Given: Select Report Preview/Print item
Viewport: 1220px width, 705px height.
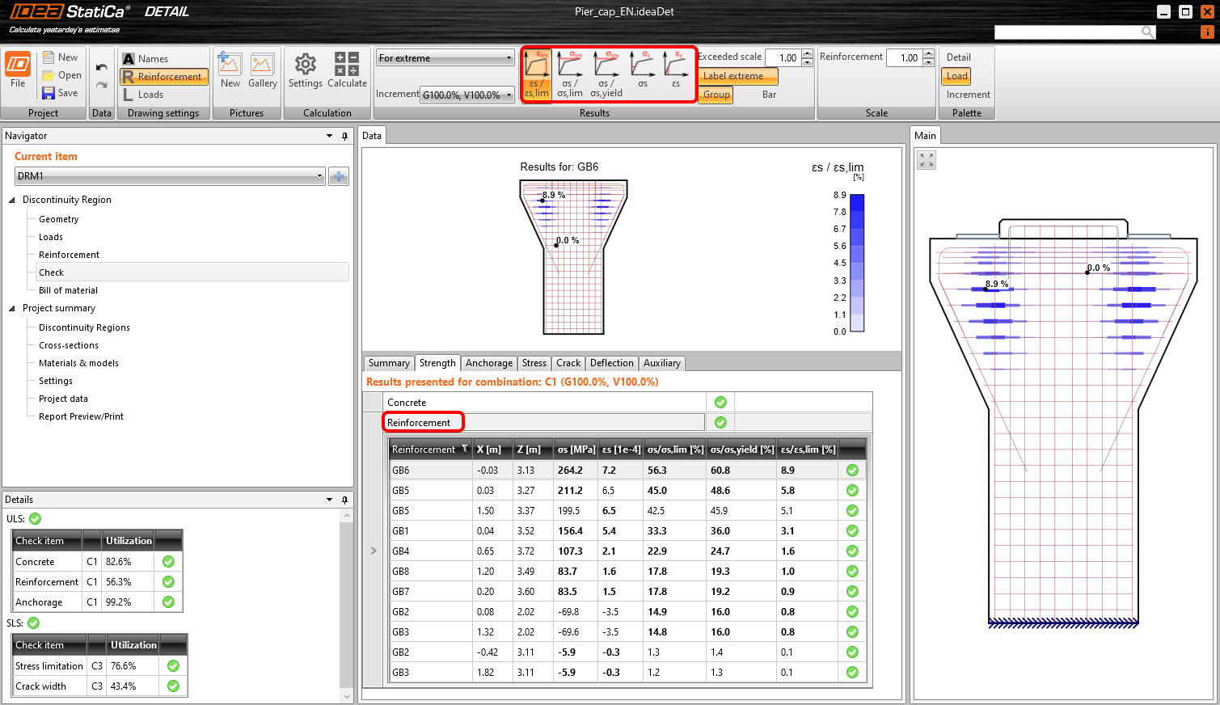Looking at the screenshot, I should click(81, 416).
